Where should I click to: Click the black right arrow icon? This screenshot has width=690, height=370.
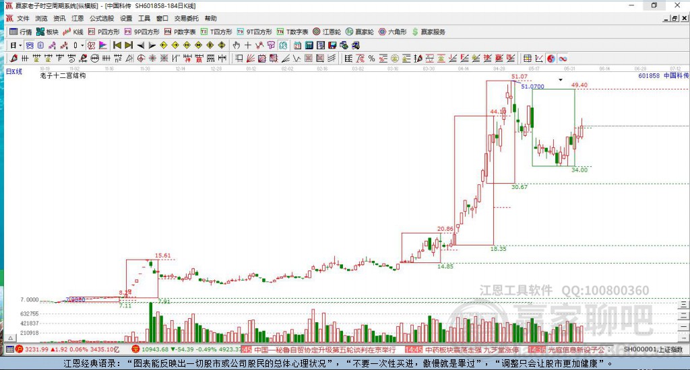click(x=152, y=45)
